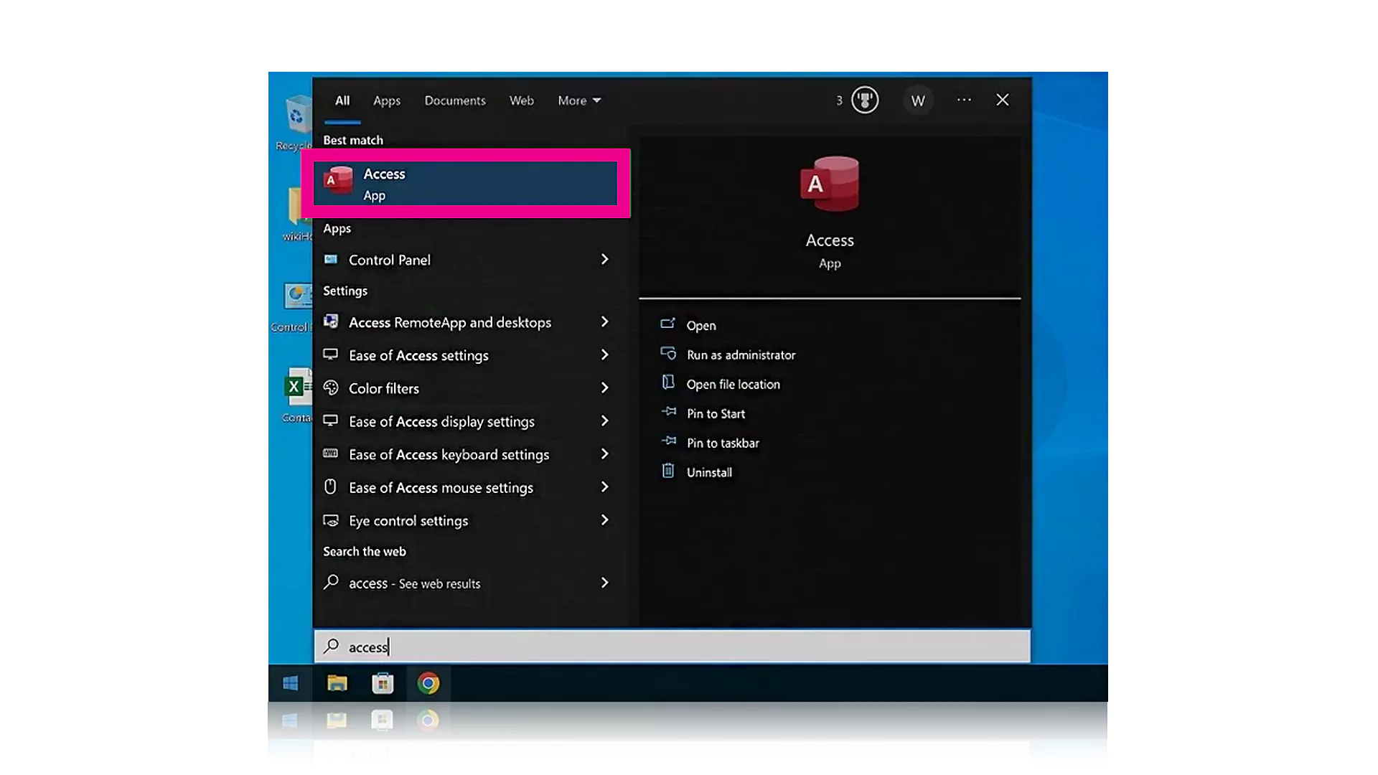Click the mouse icon beside Ease of Access mouse settings
The height and width of the screenshot is (775, 1378).
click(331, 487)
